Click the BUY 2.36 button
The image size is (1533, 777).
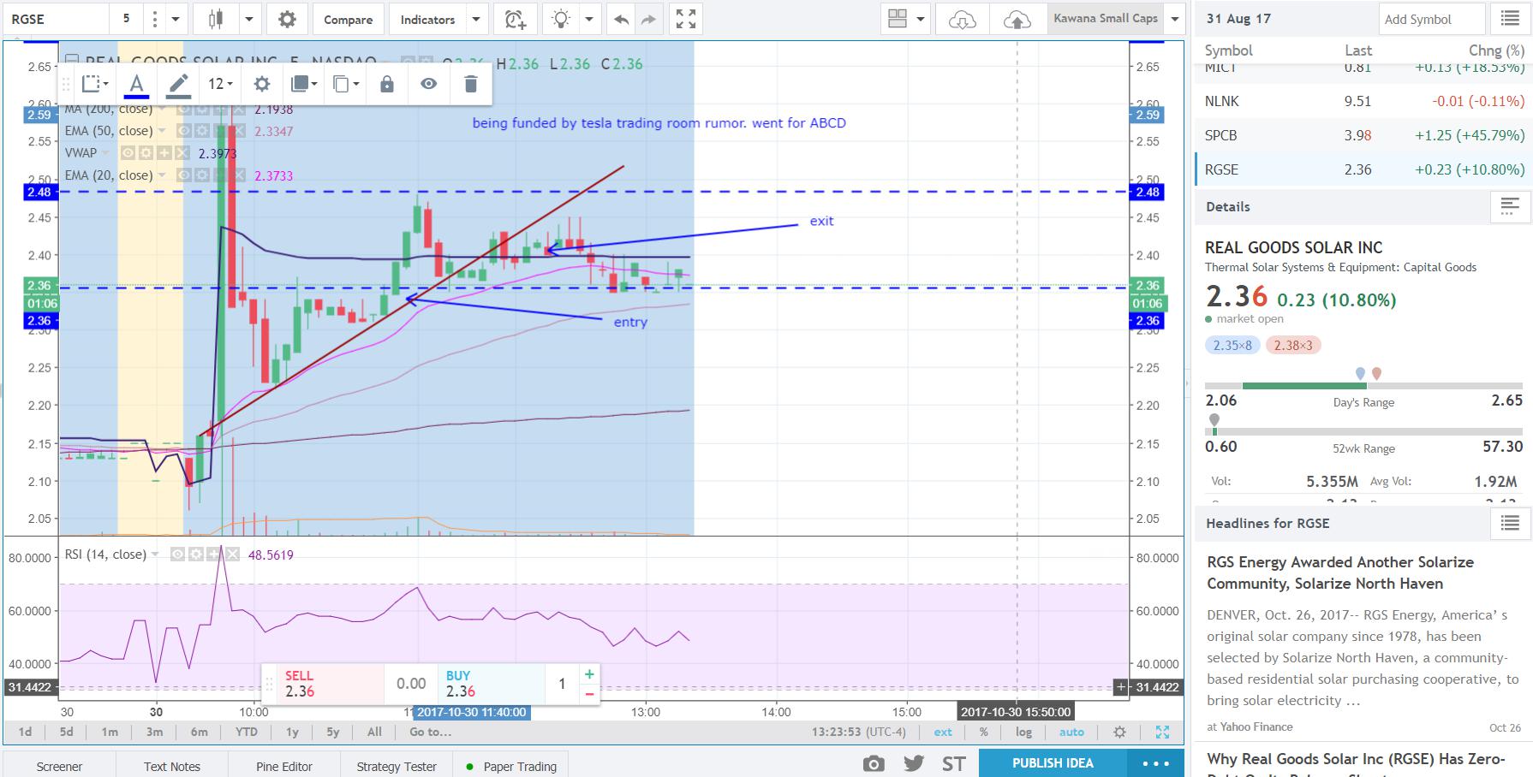click(492, 684)
